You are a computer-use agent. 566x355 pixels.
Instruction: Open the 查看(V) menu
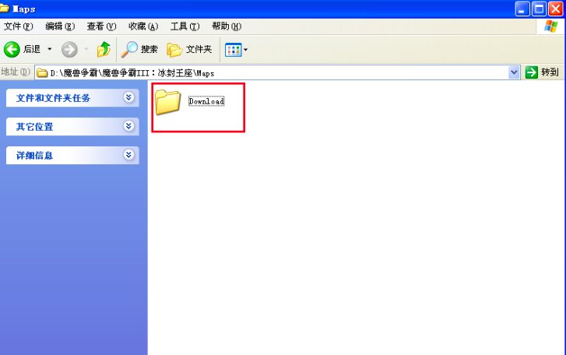point(101,26)
